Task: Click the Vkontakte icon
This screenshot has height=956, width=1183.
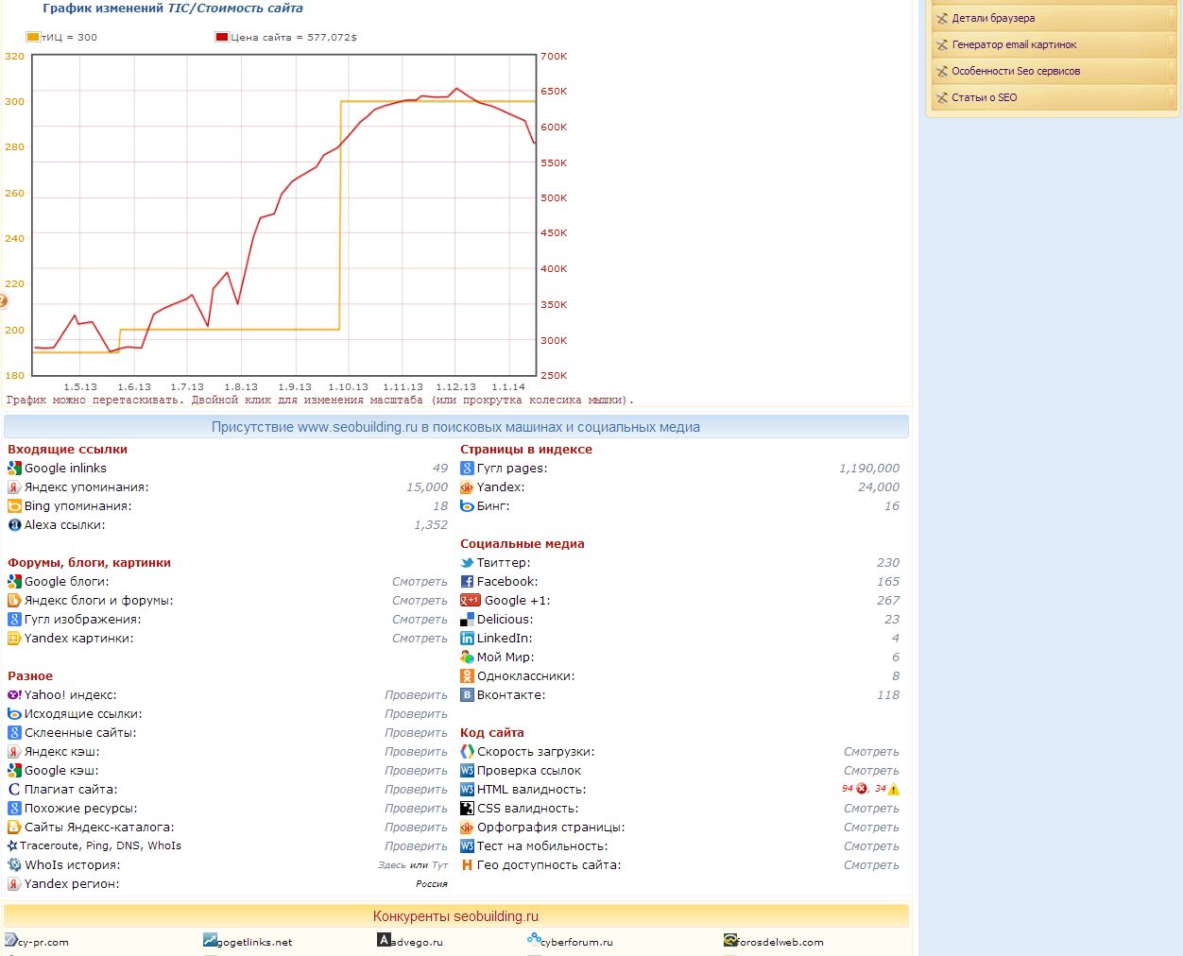Action: (x=467, y=695)
